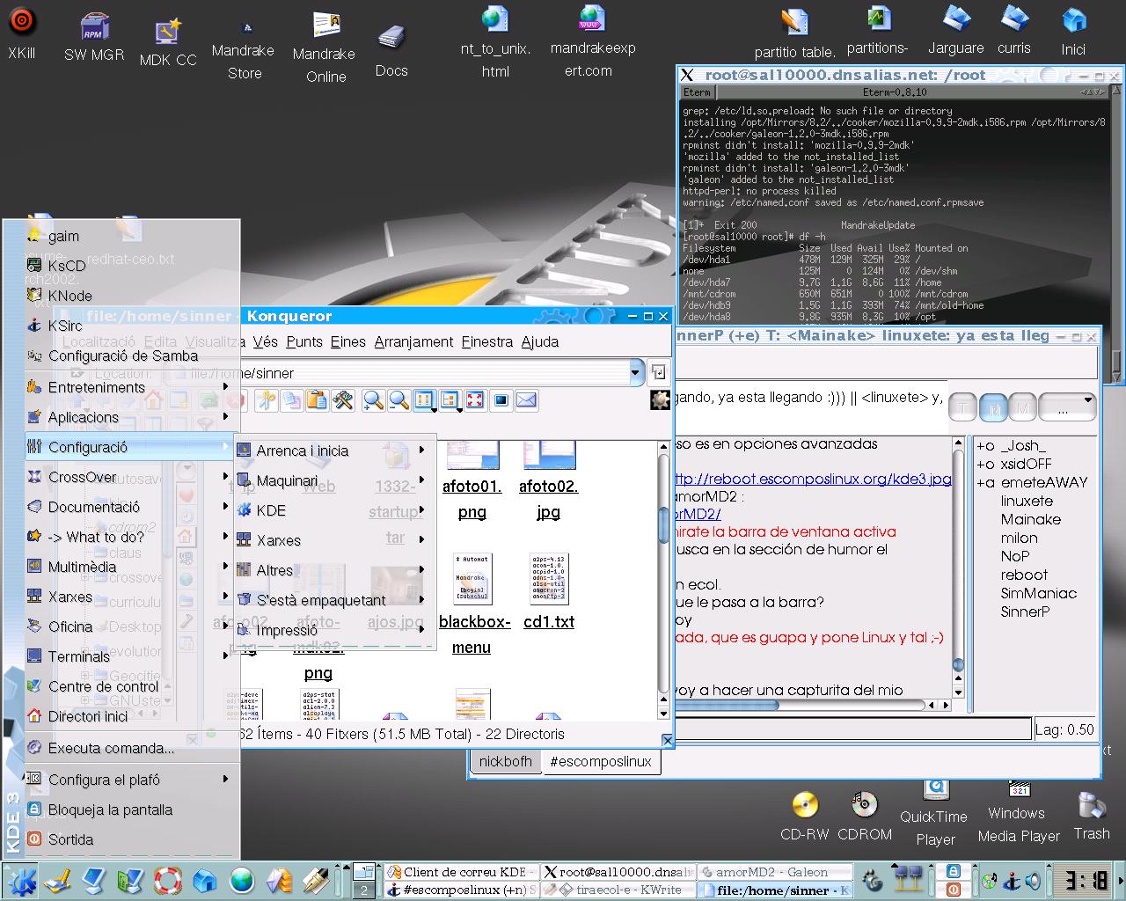This screenshot has width=1126, height=901.
Task: Expand the Entreteniments submenu in K menu
Action: click(132, 387)
